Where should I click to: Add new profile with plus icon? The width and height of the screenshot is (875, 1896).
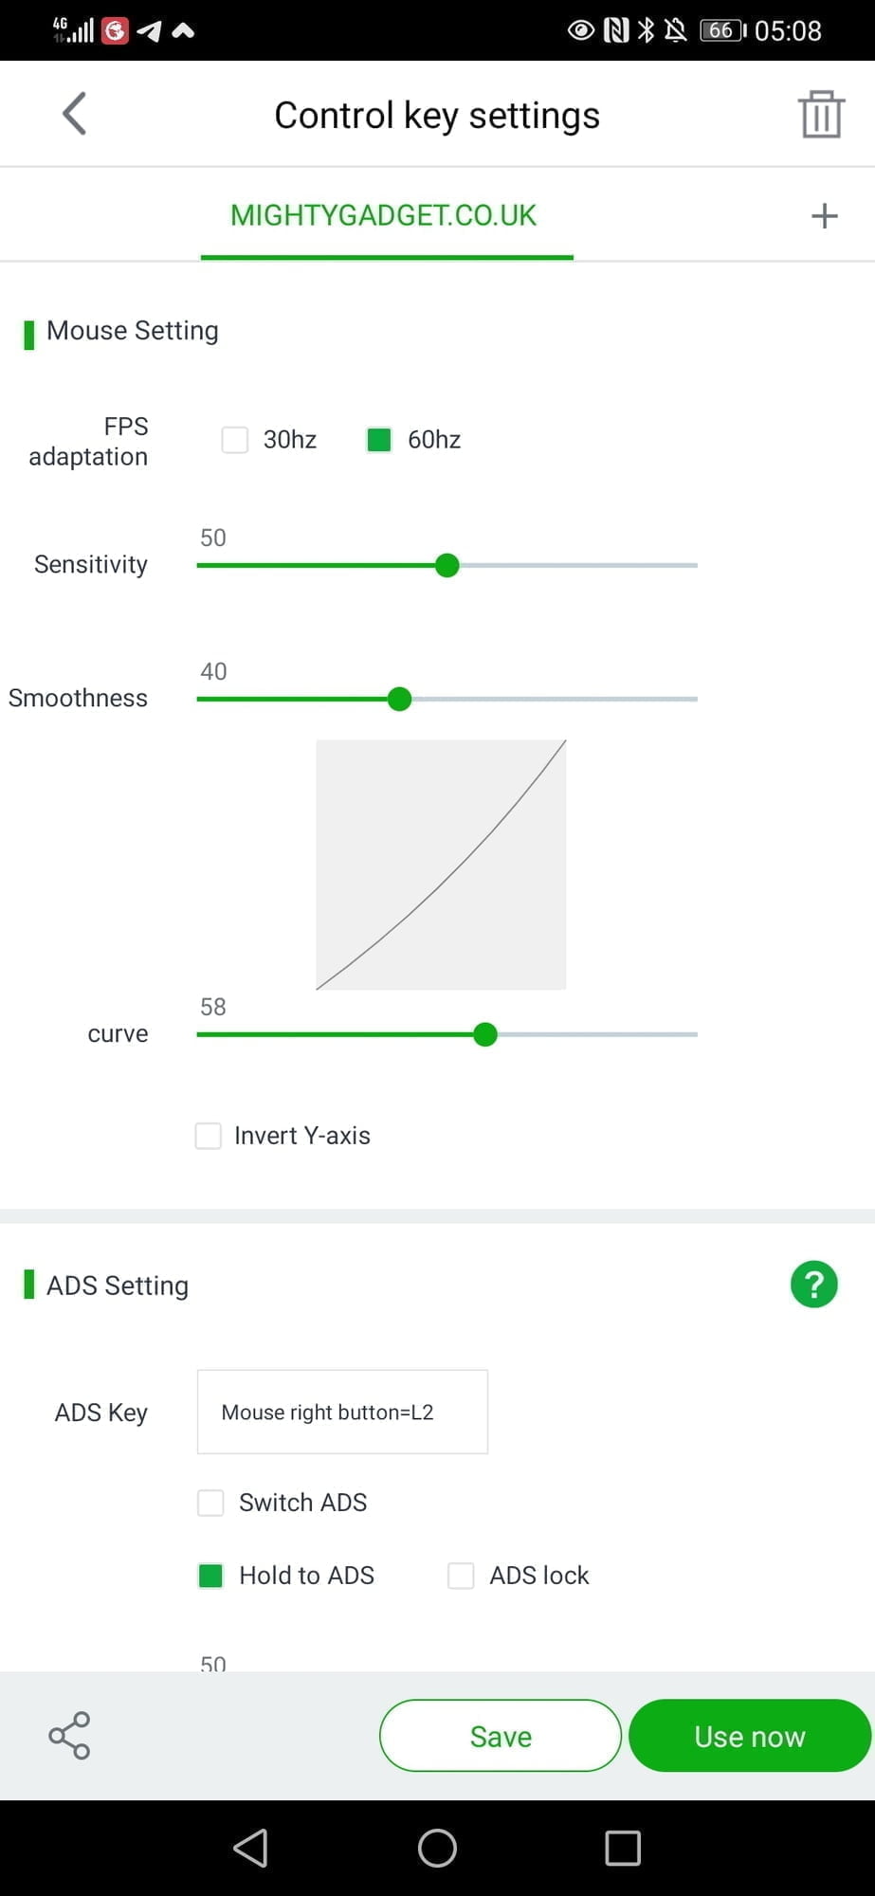tap(824, 216)
